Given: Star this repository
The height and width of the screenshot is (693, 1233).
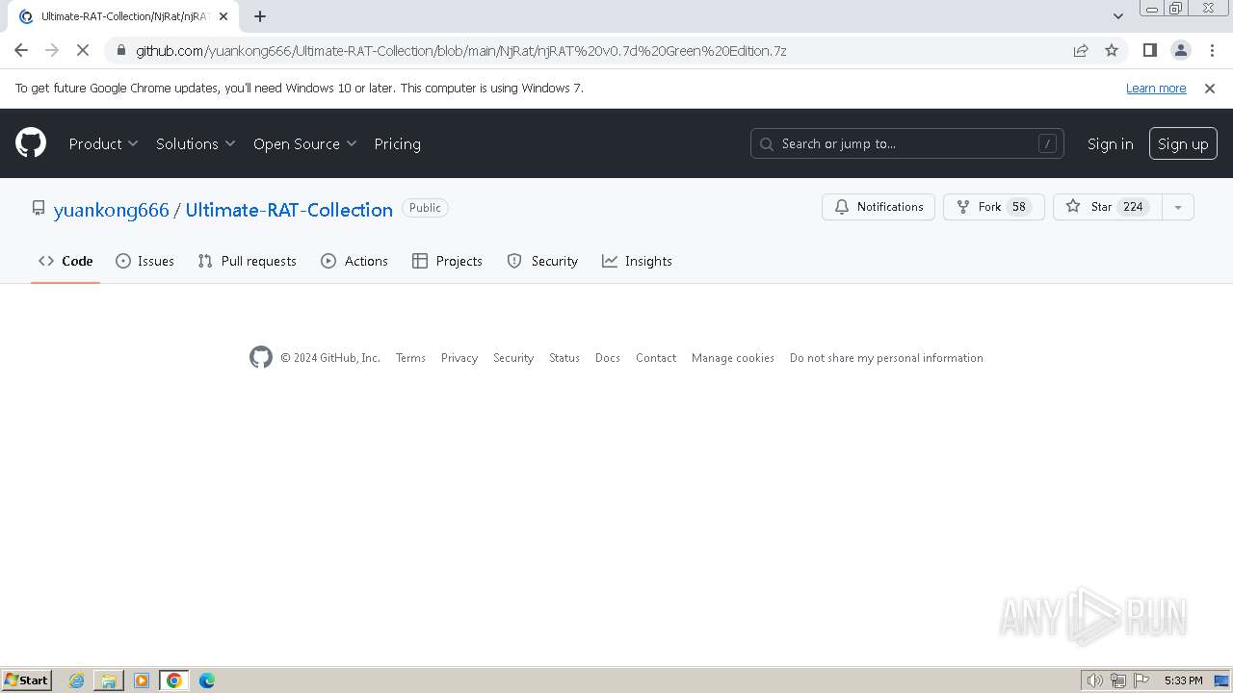Looking at the screenshot, I should pos(1108,207).
